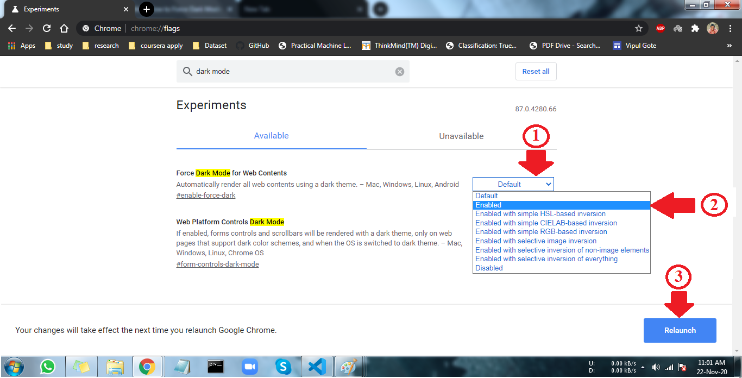
Task: Close the Experiments tab
Action: click(x=126, y=9)
